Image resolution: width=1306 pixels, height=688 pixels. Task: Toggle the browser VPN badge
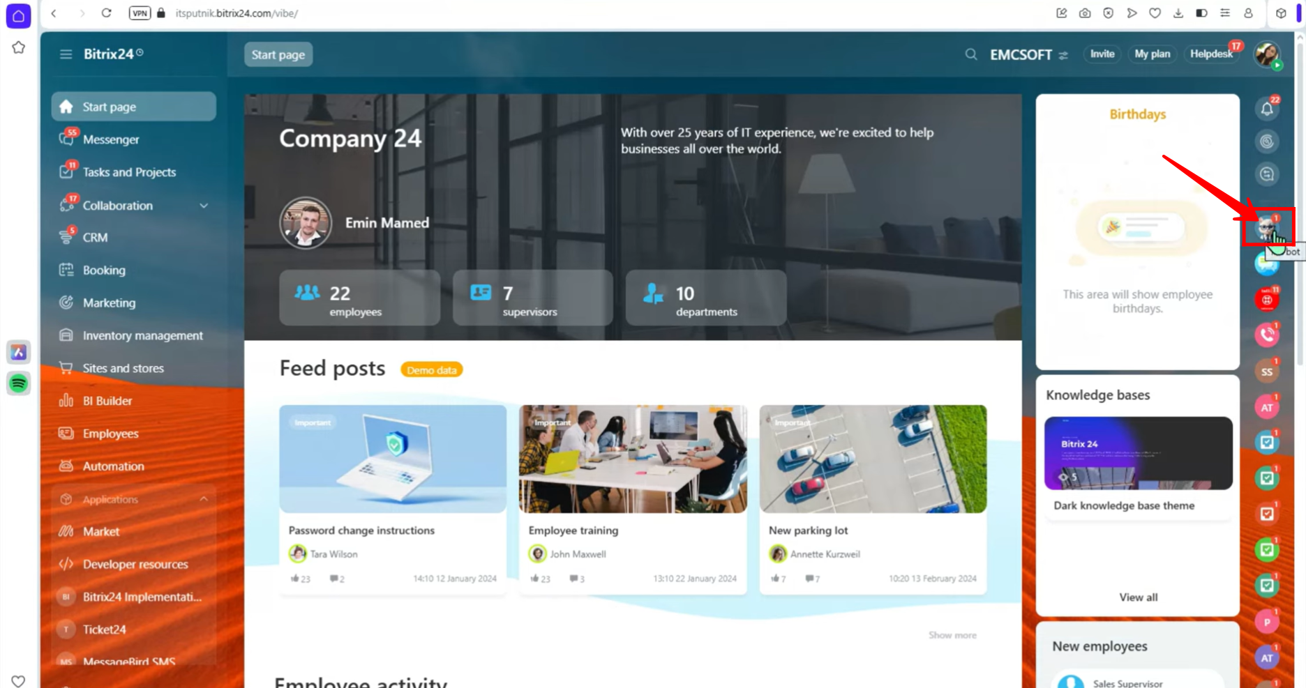click(140, 13)
